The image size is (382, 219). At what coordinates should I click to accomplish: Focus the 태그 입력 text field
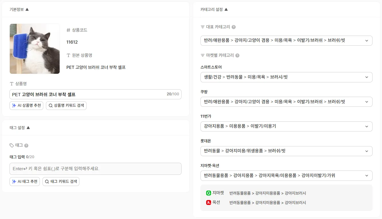tap(95, 169)
